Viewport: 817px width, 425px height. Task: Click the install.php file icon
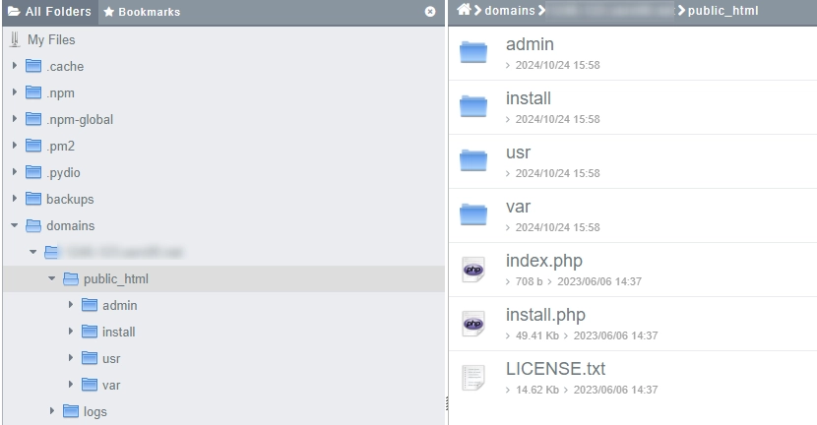[473, 324]
